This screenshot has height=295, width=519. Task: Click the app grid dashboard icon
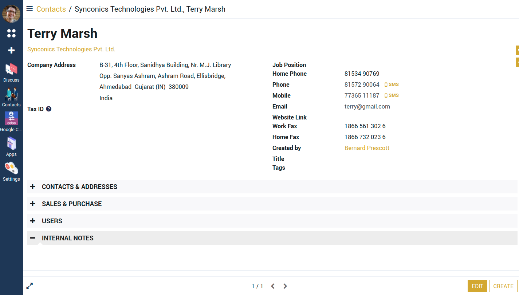click(x=11, y=34)
